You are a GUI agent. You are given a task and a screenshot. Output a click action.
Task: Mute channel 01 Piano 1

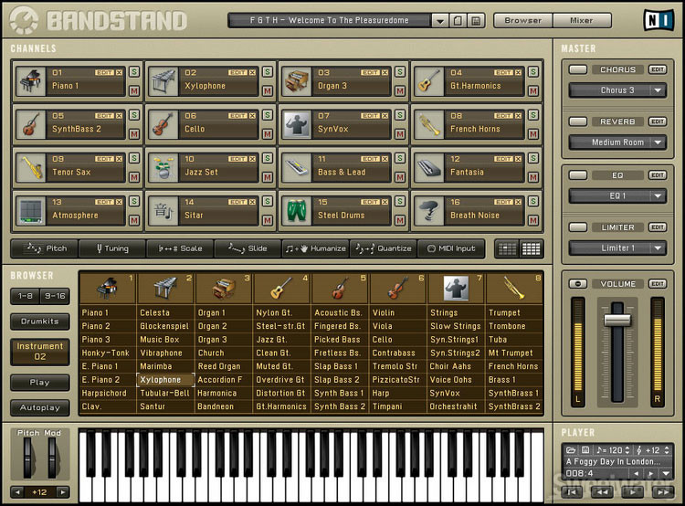[134, 91]
